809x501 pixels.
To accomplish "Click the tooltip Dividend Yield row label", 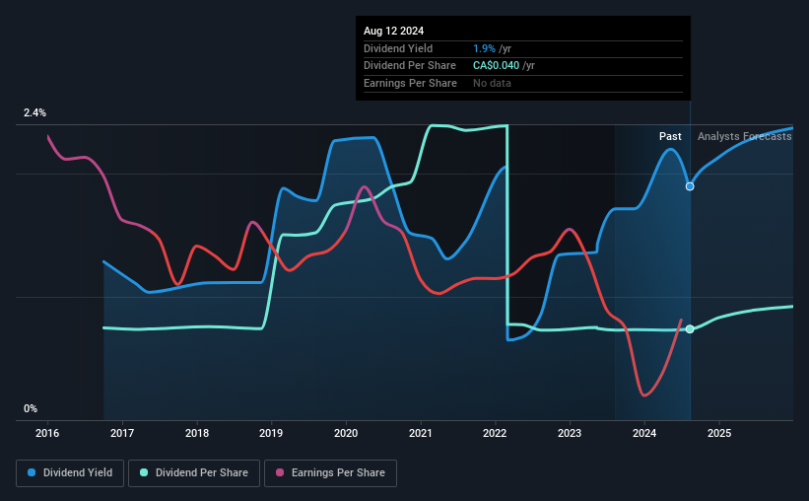I will point(398,48).
